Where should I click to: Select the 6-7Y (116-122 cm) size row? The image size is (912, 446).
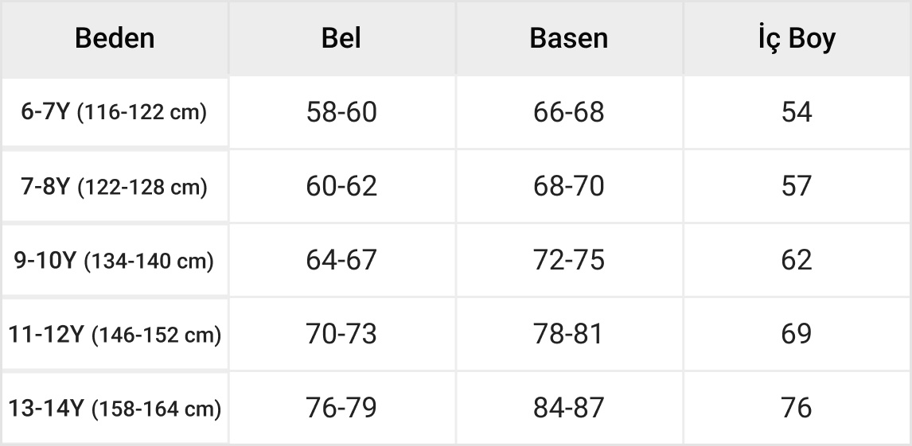click(114, 112)
